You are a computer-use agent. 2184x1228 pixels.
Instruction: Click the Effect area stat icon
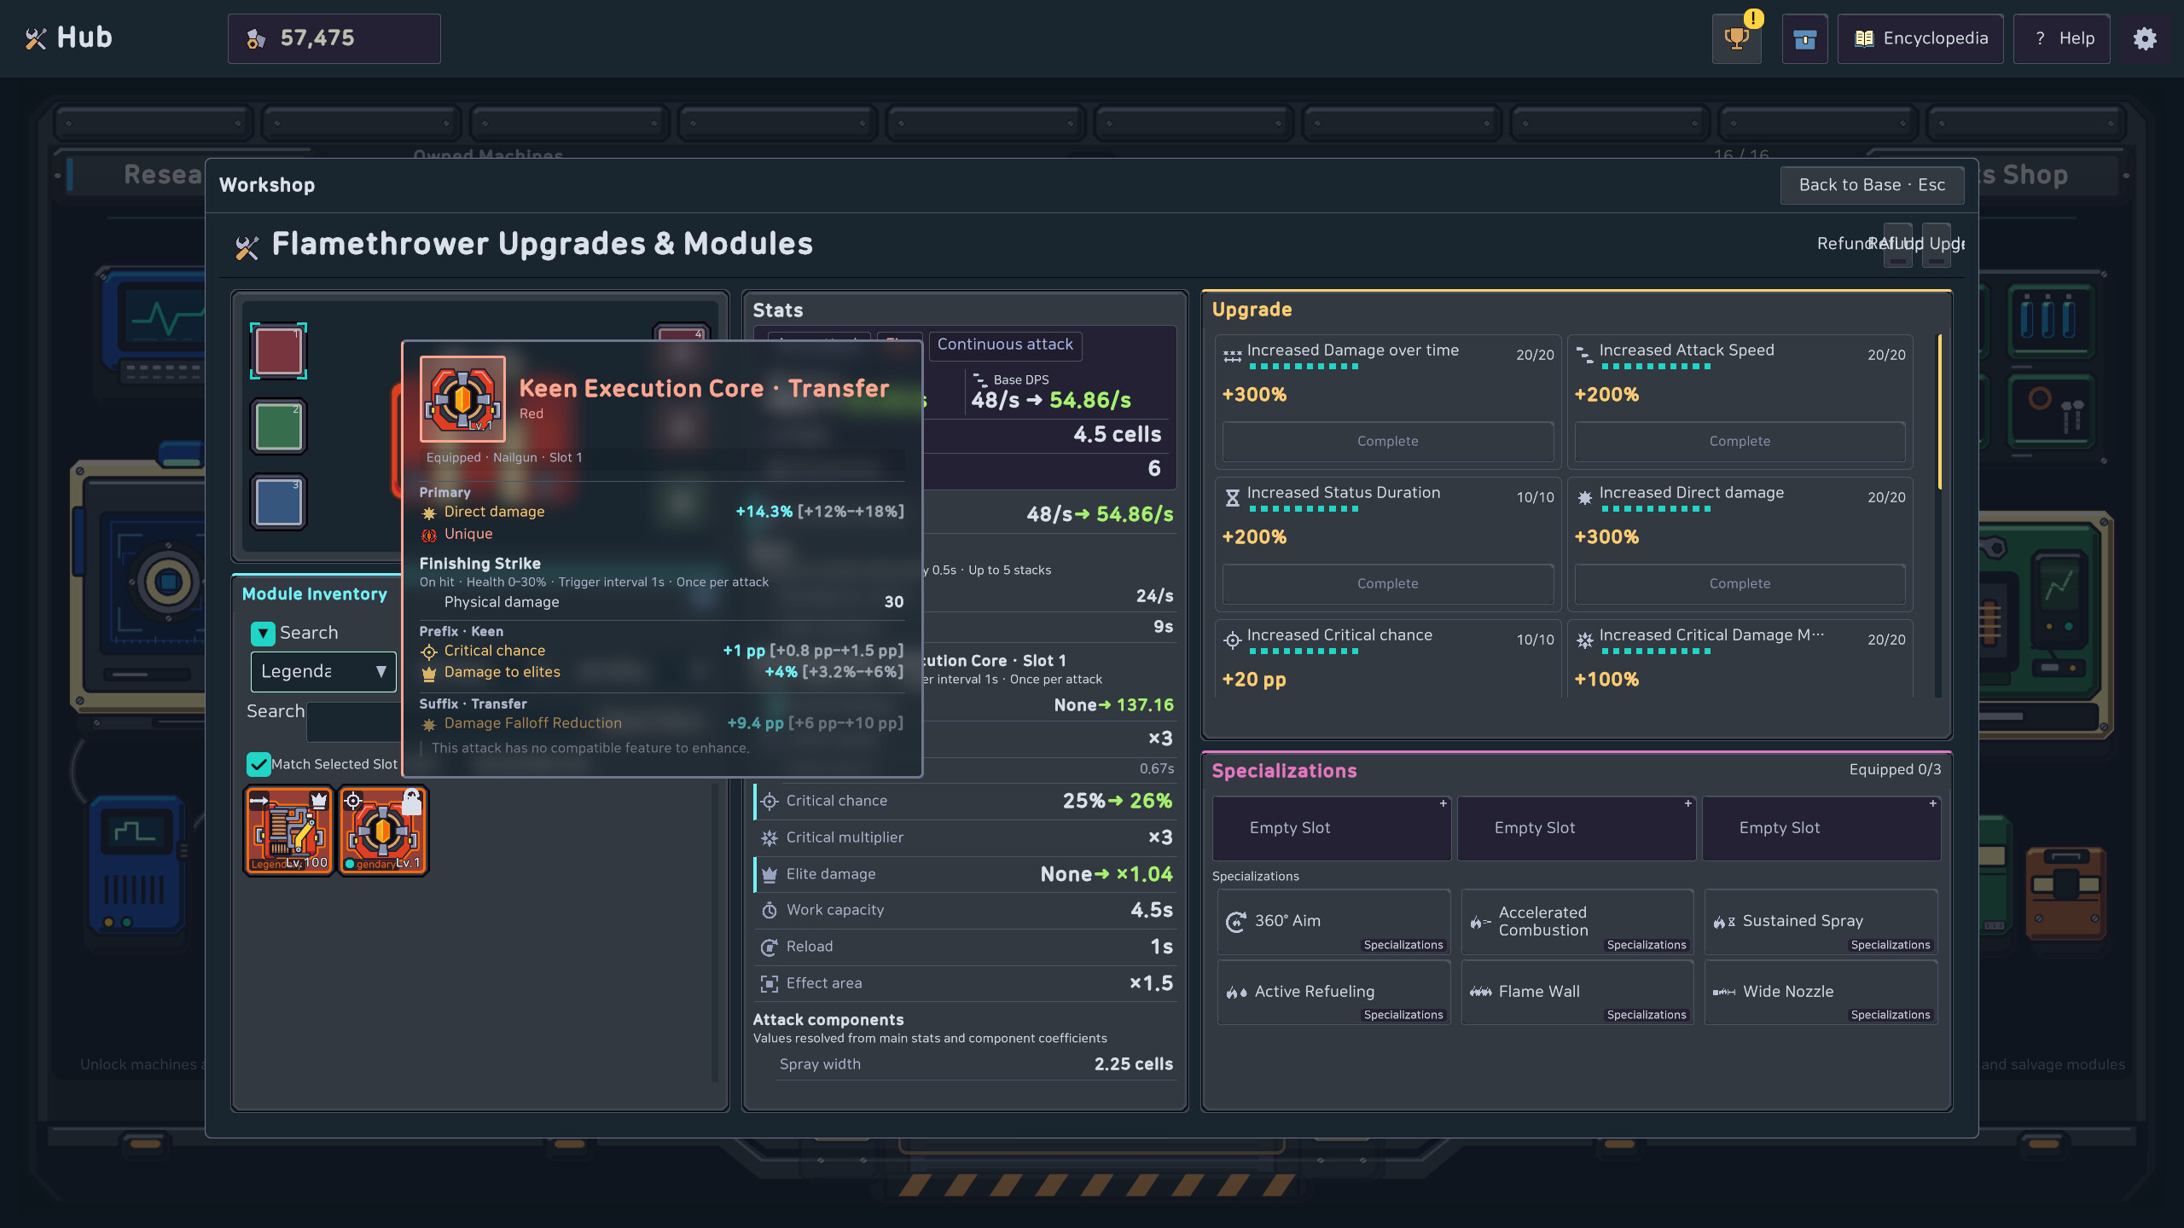click(x=769, y=983)
